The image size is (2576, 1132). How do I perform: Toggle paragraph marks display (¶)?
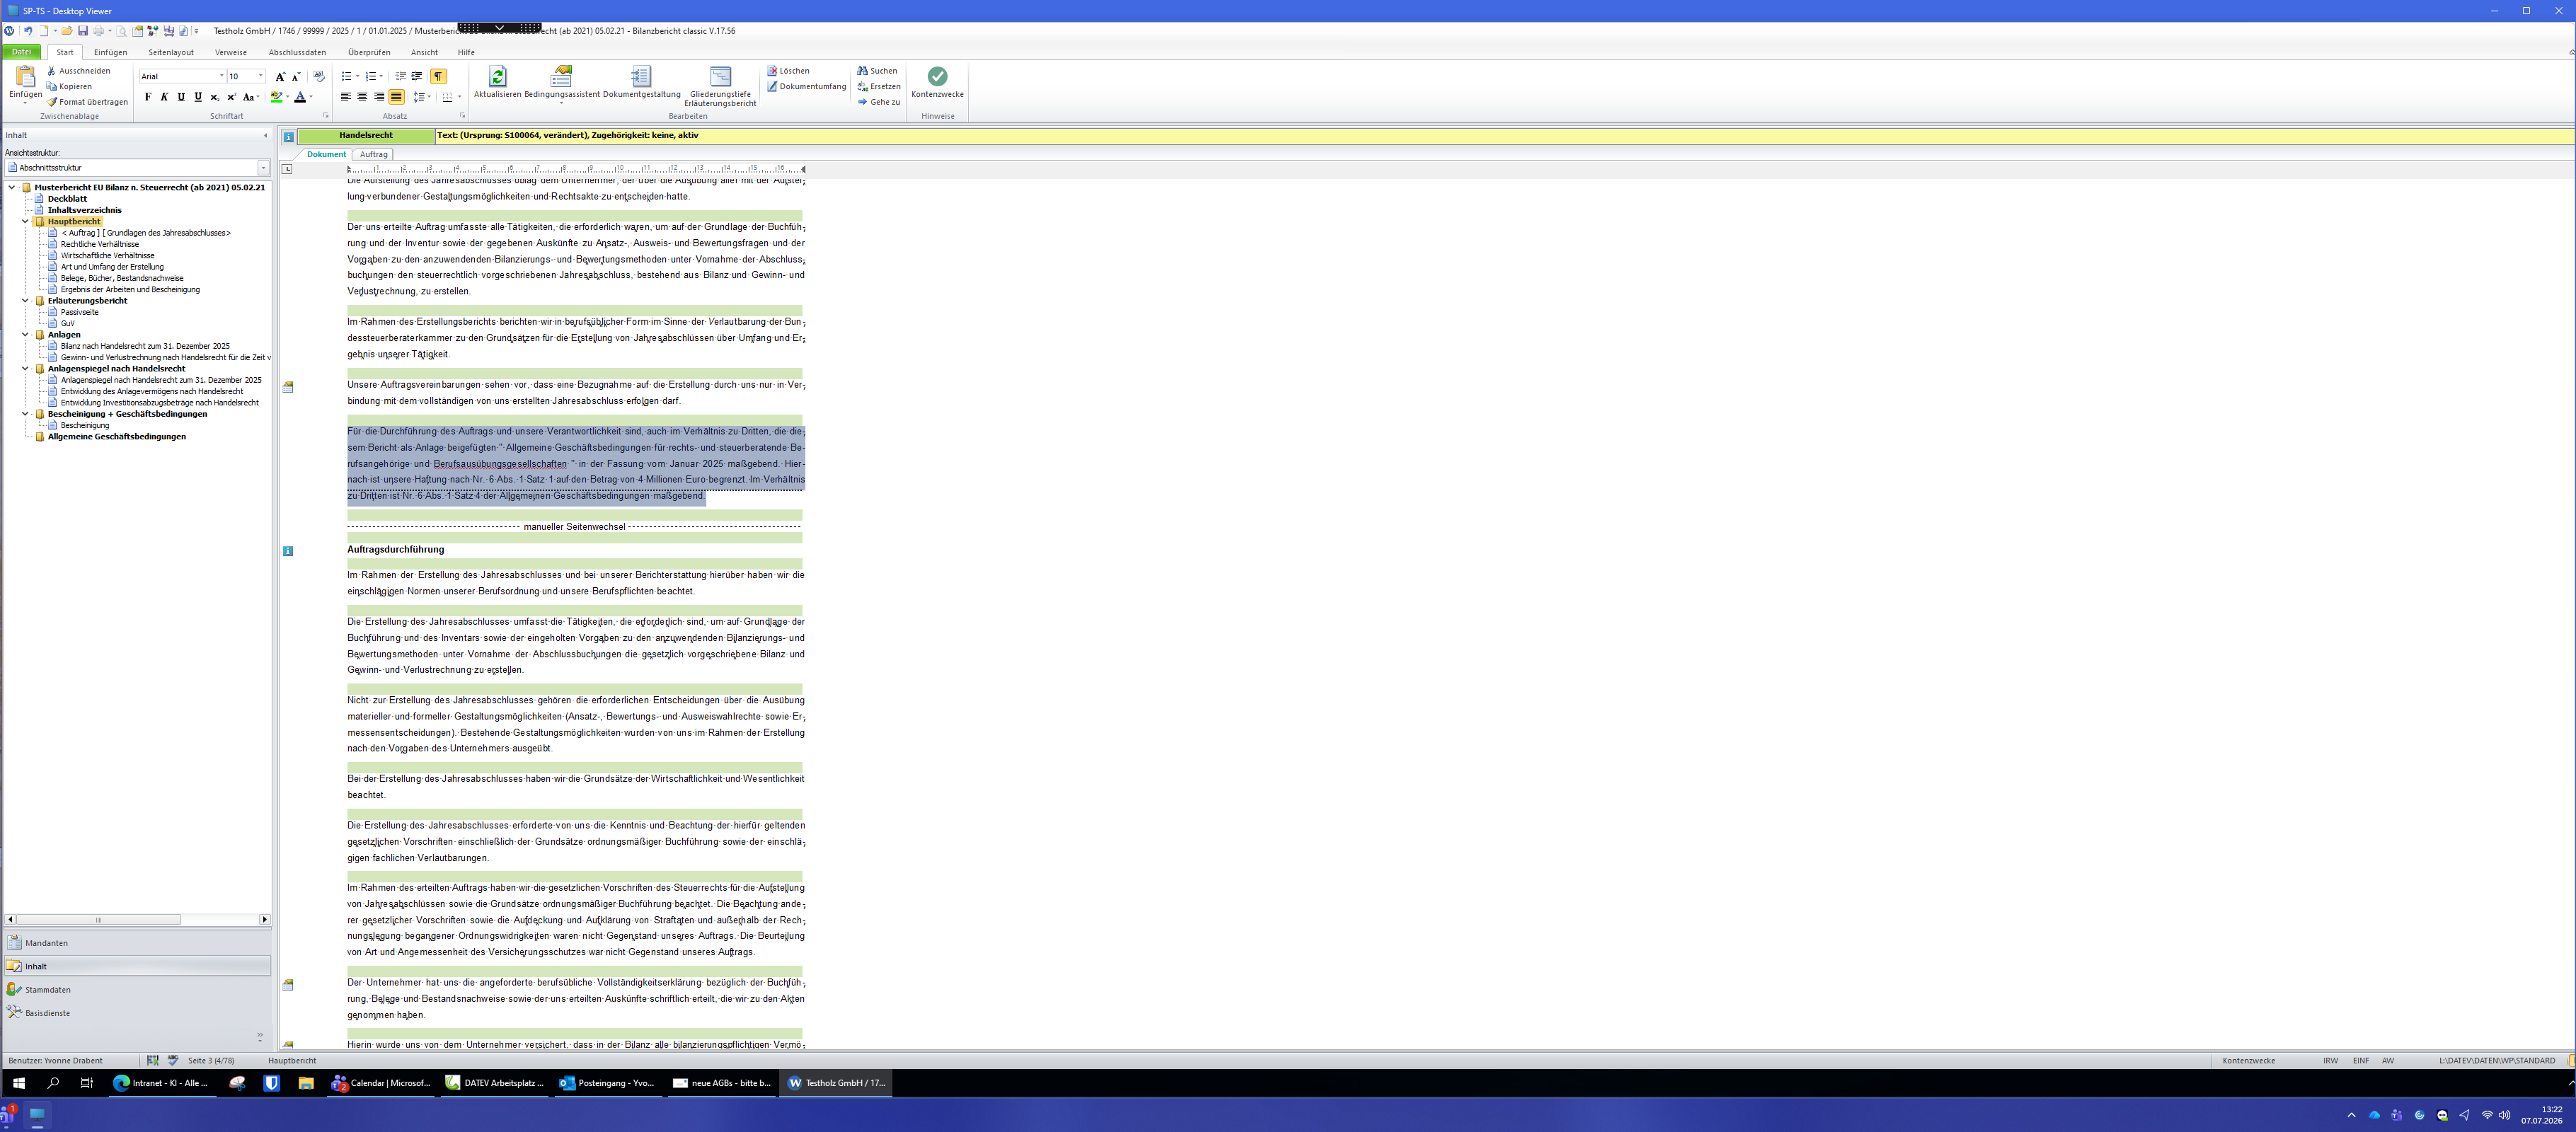click(x=438, y=77)
